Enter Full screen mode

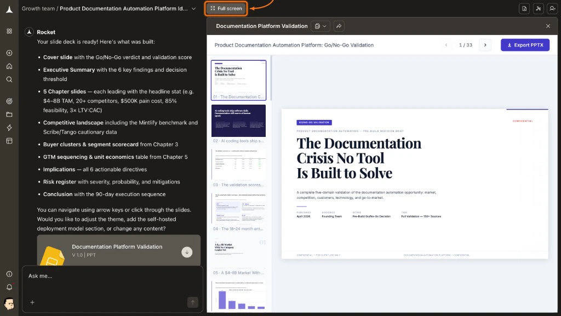tap(225, 8)
